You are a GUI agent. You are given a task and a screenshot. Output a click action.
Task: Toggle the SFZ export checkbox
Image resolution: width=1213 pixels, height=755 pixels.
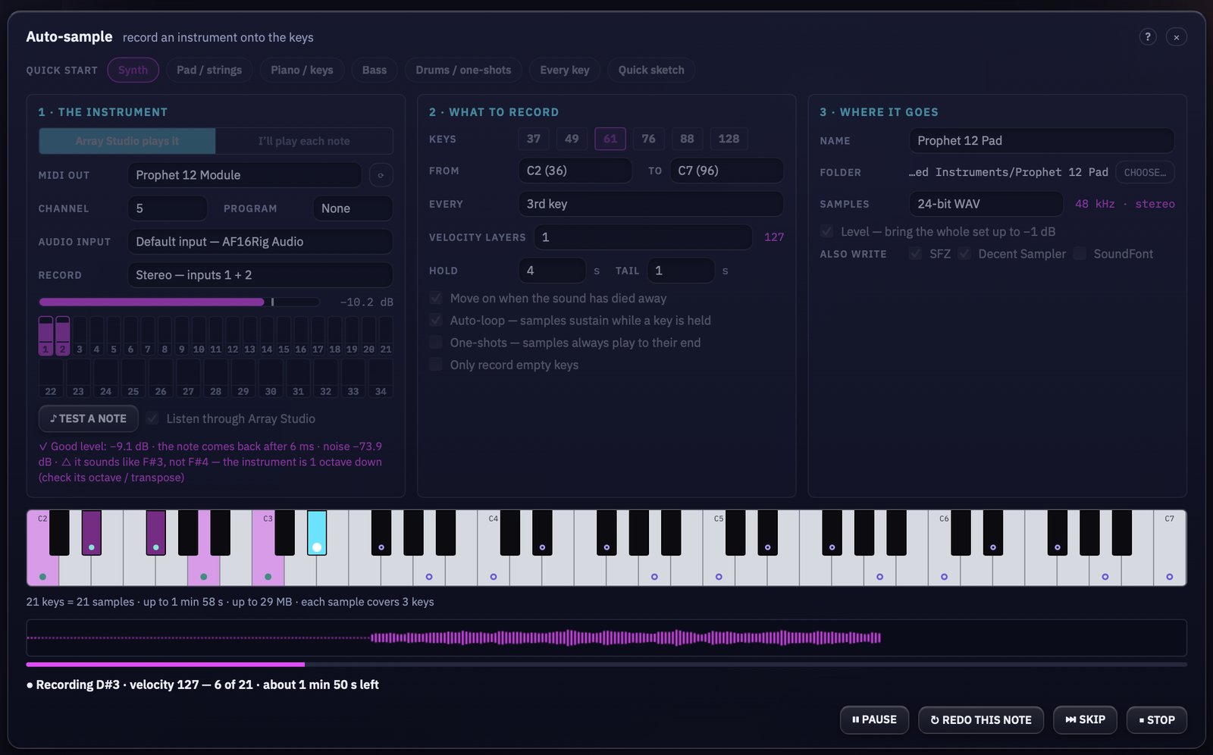click(916, 253)
